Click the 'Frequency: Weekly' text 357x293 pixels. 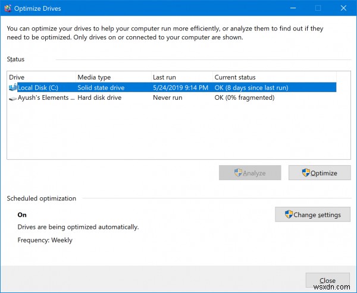pyautogui.click(x=45, y=240)
